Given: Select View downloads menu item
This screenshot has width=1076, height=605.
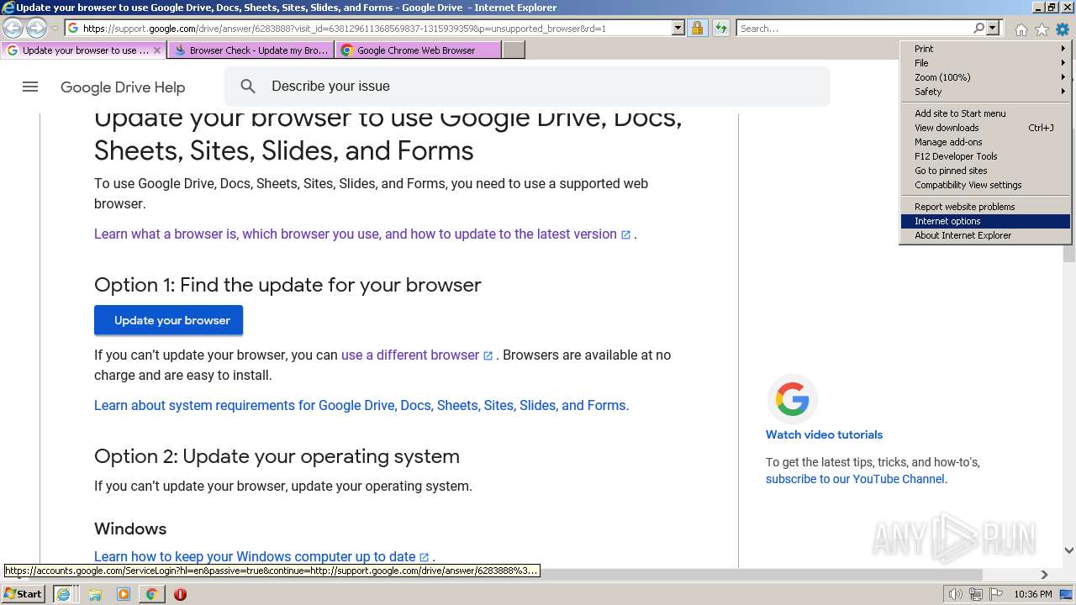Looking at the screenshot, I should tap(985, 128).
